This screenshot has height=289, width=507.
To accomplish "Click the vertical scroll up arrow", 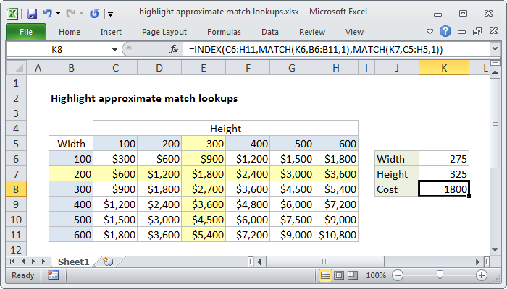I will (495, 72).
